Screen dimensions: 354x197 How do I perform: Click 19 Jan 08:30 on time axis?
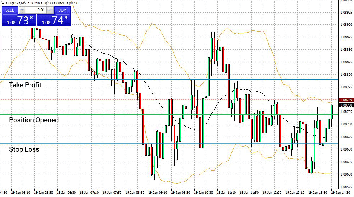(x=135, y=192)
